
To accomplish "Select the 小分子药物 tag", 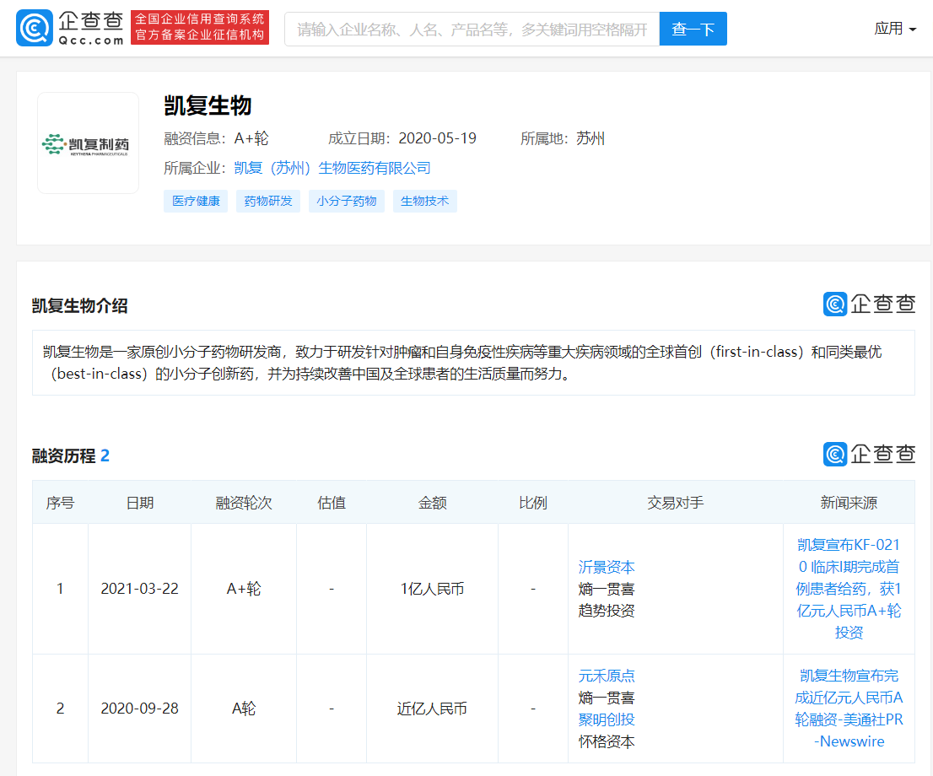I will point(347,201).
